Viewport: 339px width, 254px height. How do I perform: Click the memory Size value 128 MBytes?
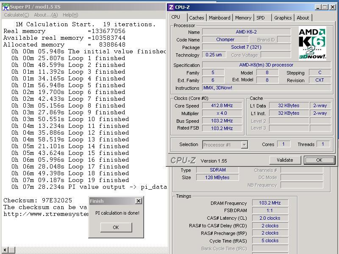[217, 177]
